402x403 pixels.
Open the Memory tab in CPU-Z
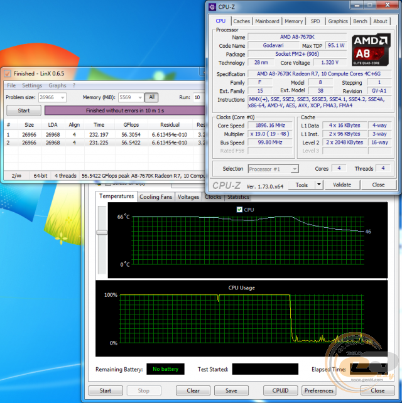pos(293,21)
